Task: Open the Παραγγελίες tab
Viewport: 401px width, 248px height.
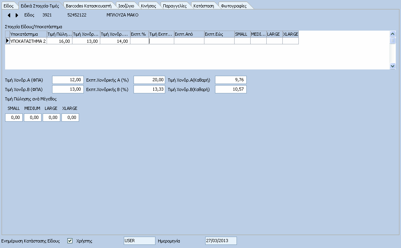Action: (175, 5)
